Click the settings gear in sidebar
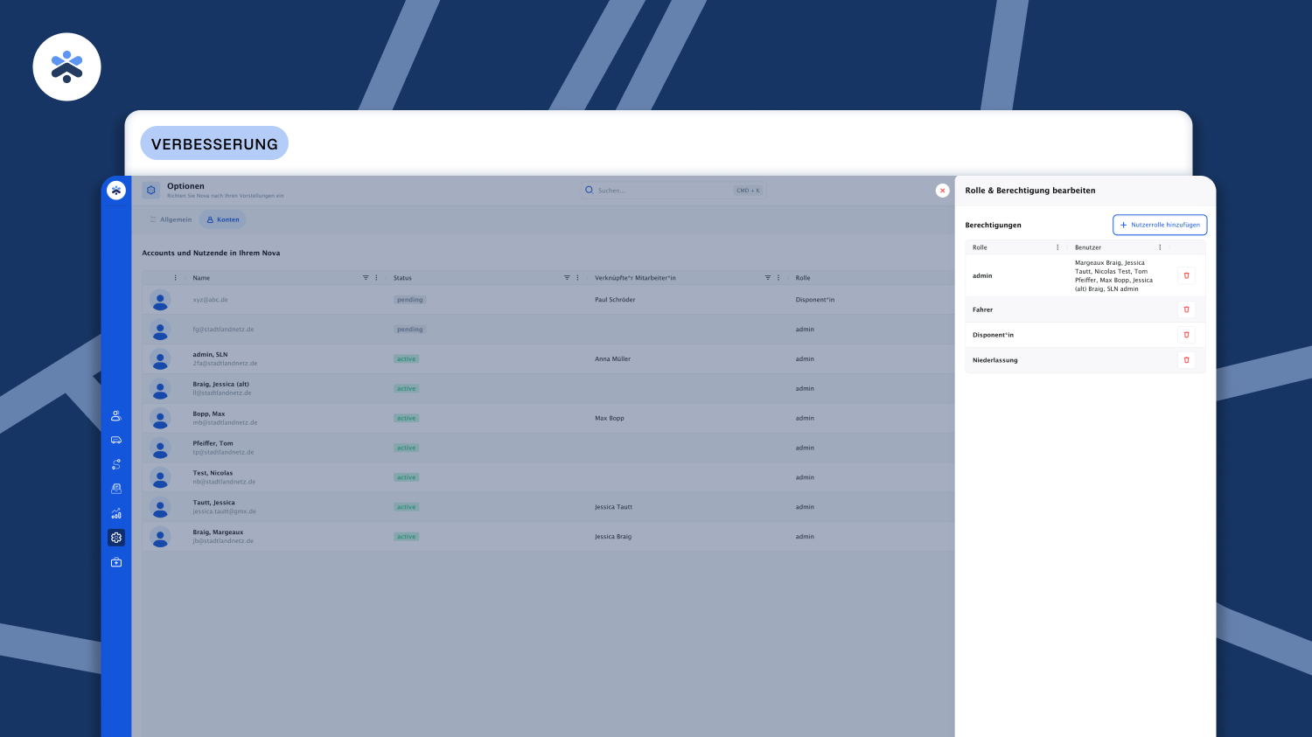 (x=116, y=538)
